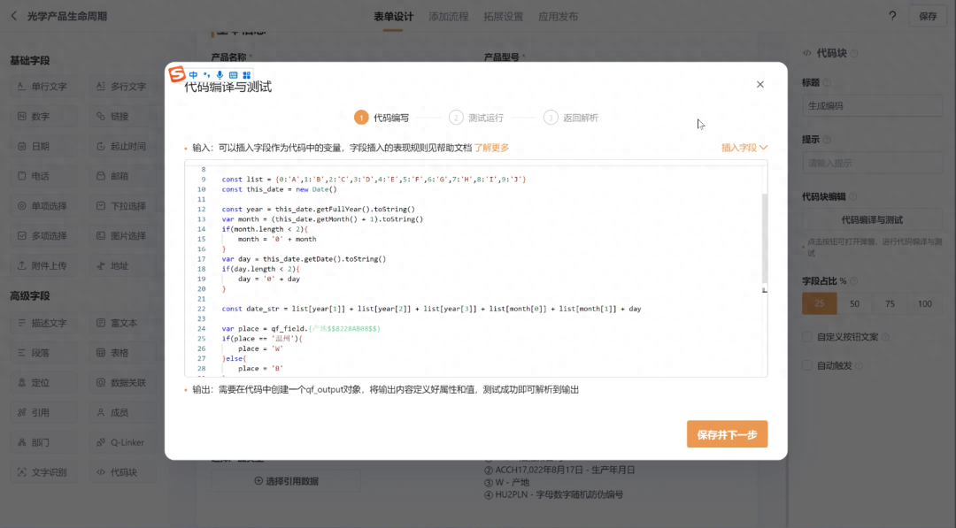Toggle Sogou input to English mode

[x=193, y=73]
